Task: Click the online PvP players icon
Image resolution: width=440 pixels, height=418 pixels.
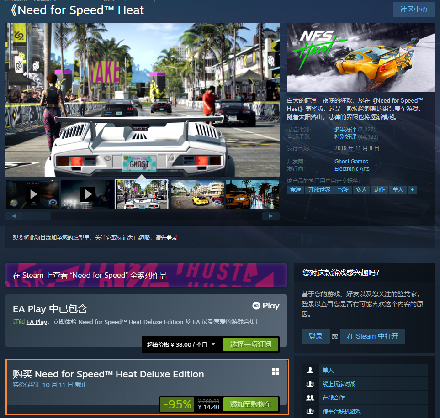Action: click(x=310, y=384)
